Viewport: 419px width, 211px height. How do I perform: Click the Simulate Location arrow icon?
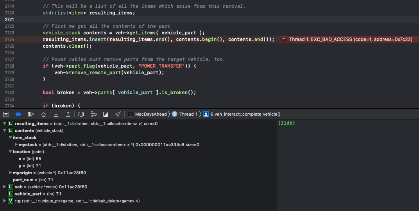[x=118, y=114]
